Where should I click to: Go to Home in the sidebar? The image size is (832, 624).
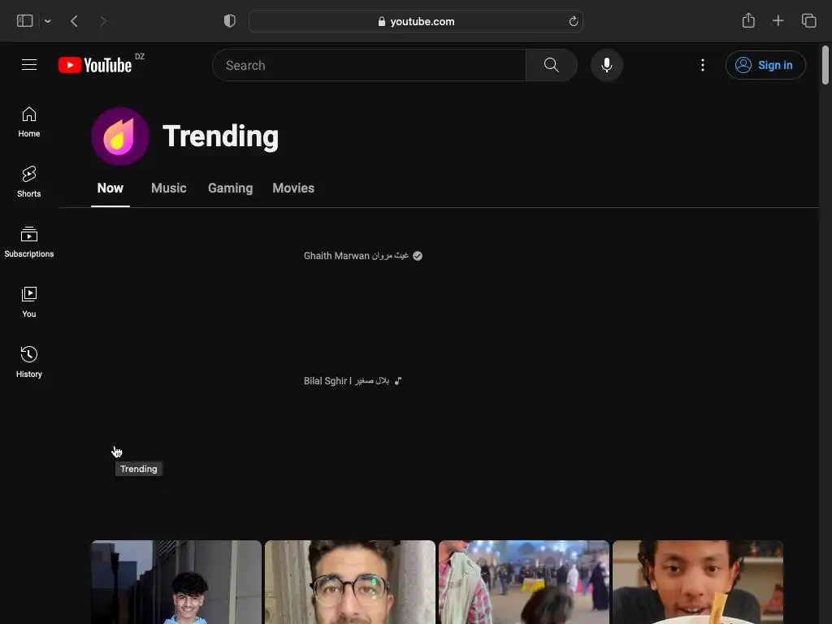pos(29,122)
